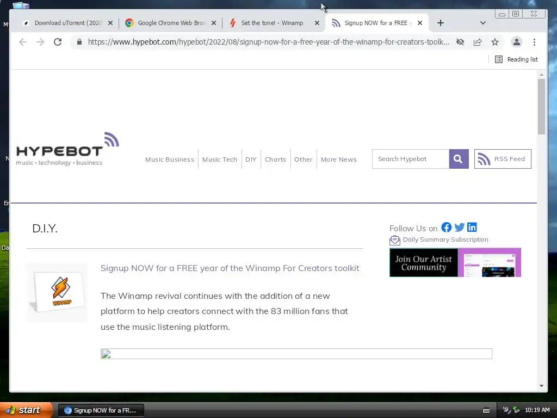Click the D.I.Y. section heading
The width and height of the screenshot is (557, 418).
pyautogui.click(x=45, y=228)
